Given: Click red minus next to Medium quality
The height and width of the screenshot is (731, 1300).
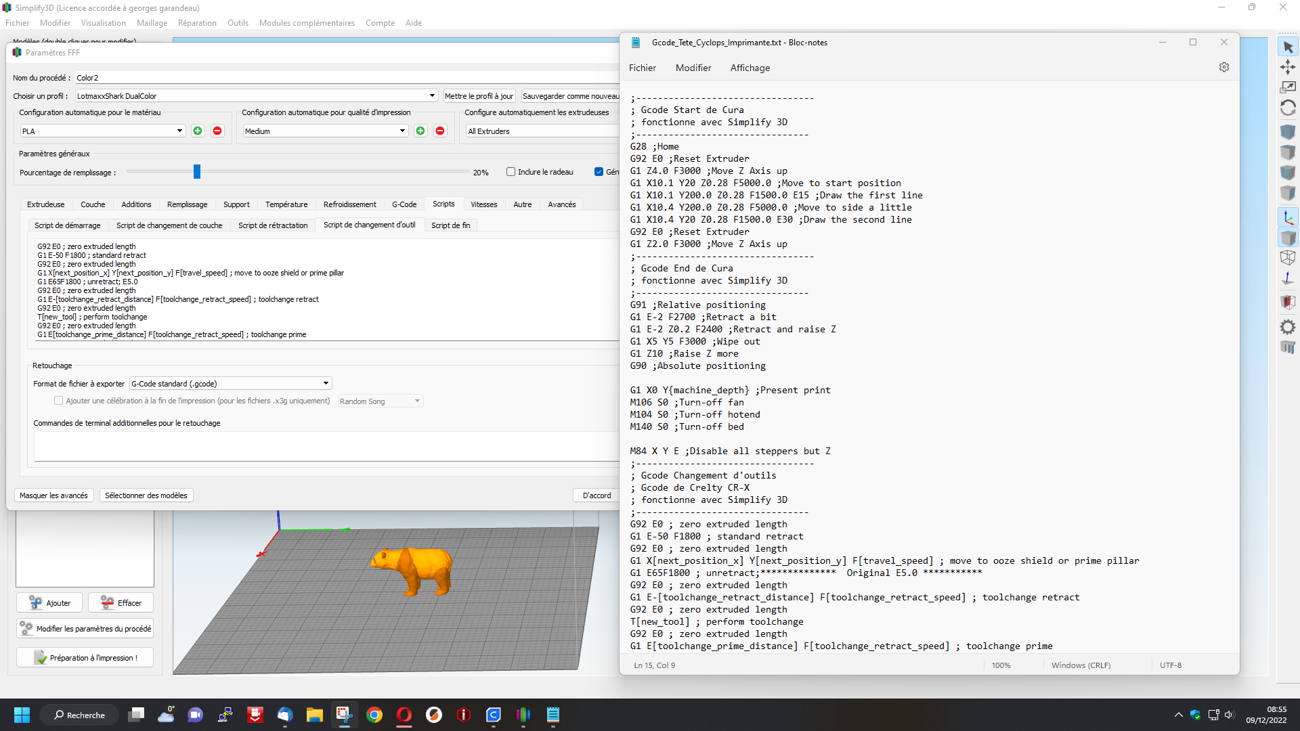Looking at the screenshot, I should coord(440,131).
